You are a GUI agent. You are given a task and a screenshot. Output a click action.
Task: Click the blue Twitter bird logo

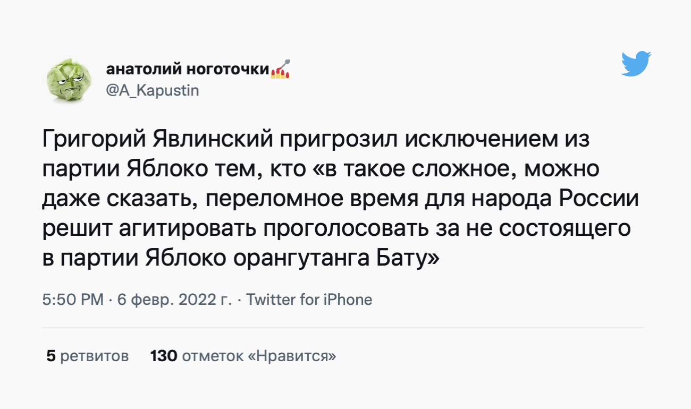point(636,64)
